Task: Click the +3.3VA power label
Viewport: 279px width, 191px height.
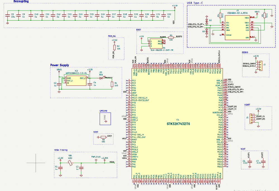Action: pos(105,158)
